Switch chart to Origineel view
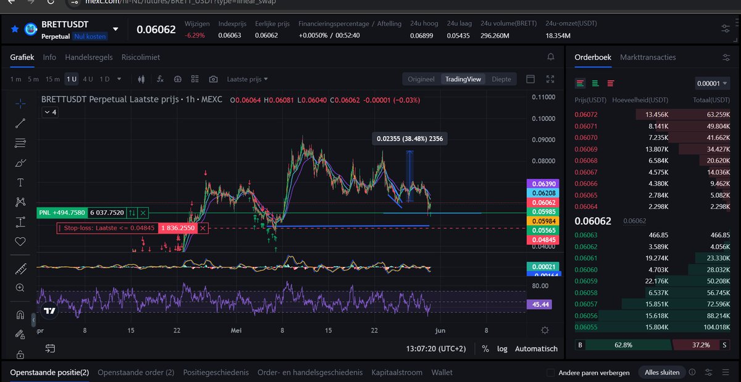The width and height of the screenshot is (741, 382). [422, 79]
